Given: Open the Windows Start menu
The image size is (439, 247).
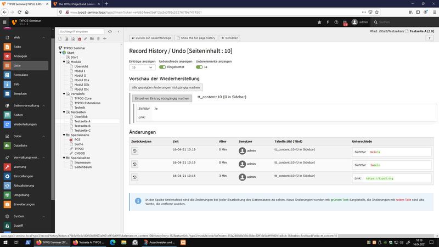Looking at the screenshot, I should (5, 243).
